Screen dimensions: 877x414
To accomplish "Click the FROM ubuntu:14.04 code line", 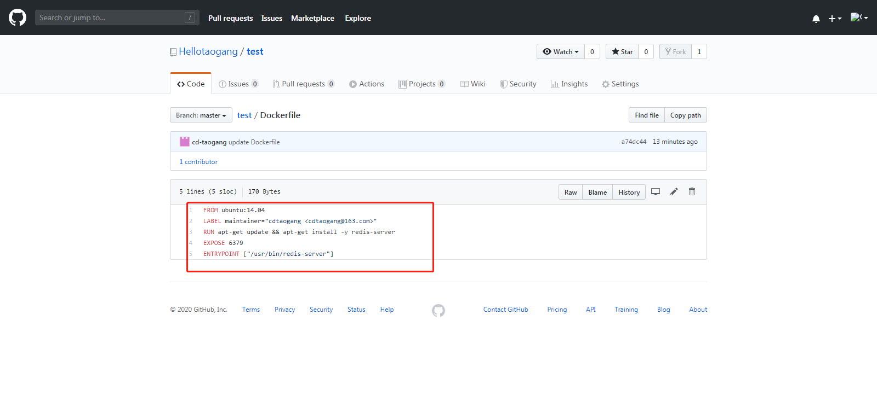I will pyautogui.click(x=234, y=210).
